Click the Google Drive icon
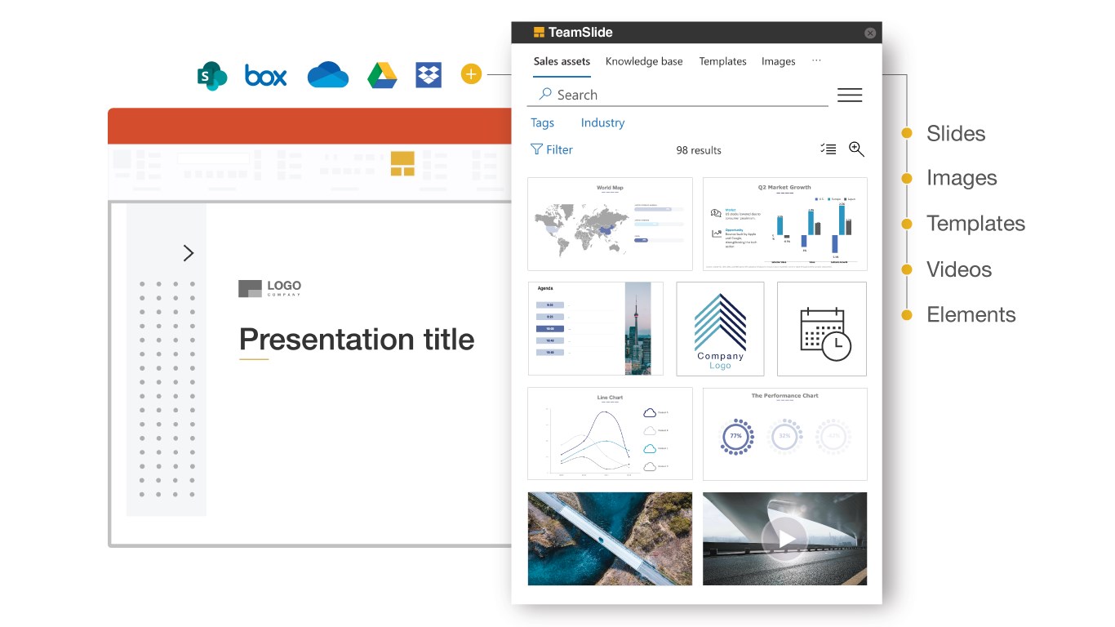Image resolution: width=1115 pixels, height=627 pixels. (x=382, y=75)
